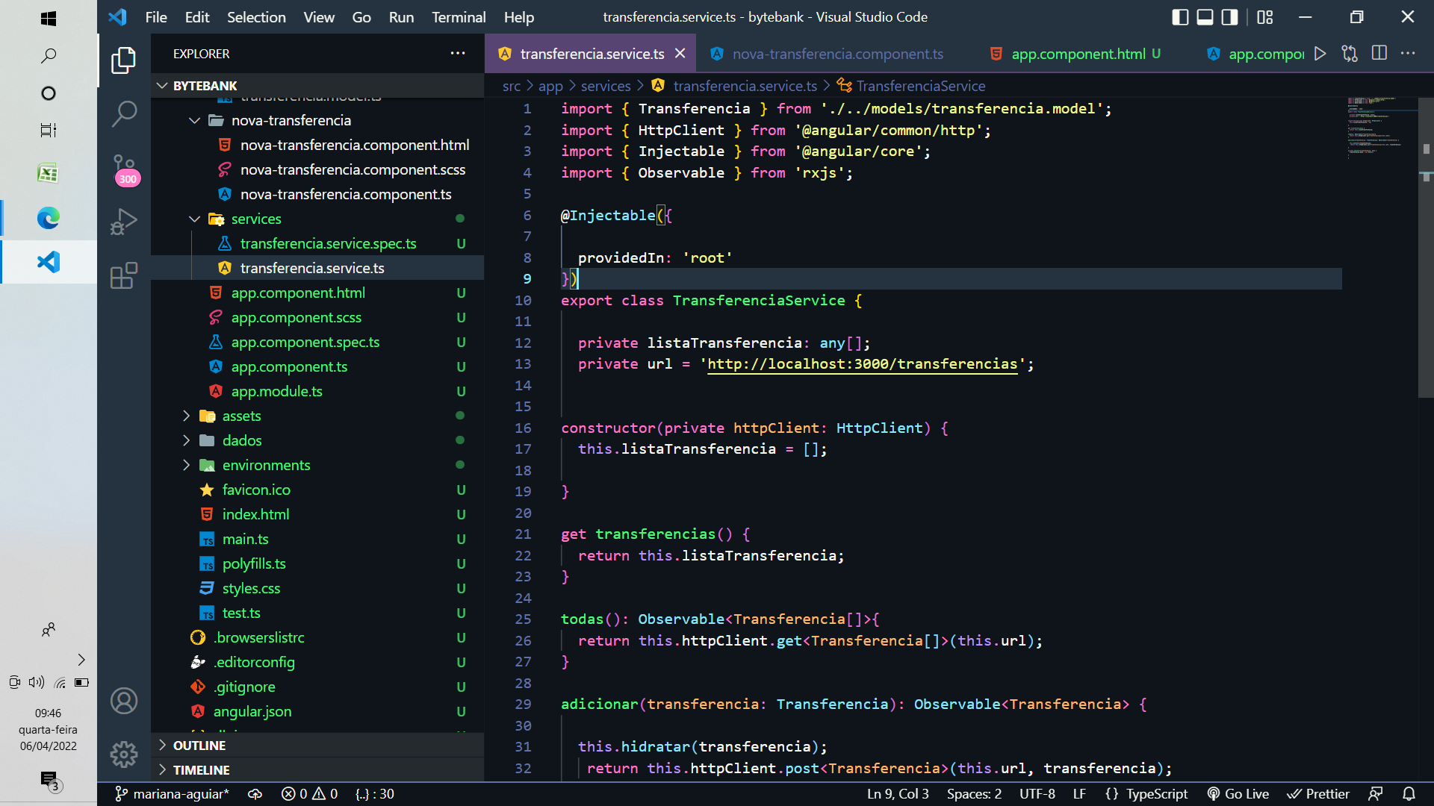
Task: Open the Manage gear menu
Action: point(123,755)
